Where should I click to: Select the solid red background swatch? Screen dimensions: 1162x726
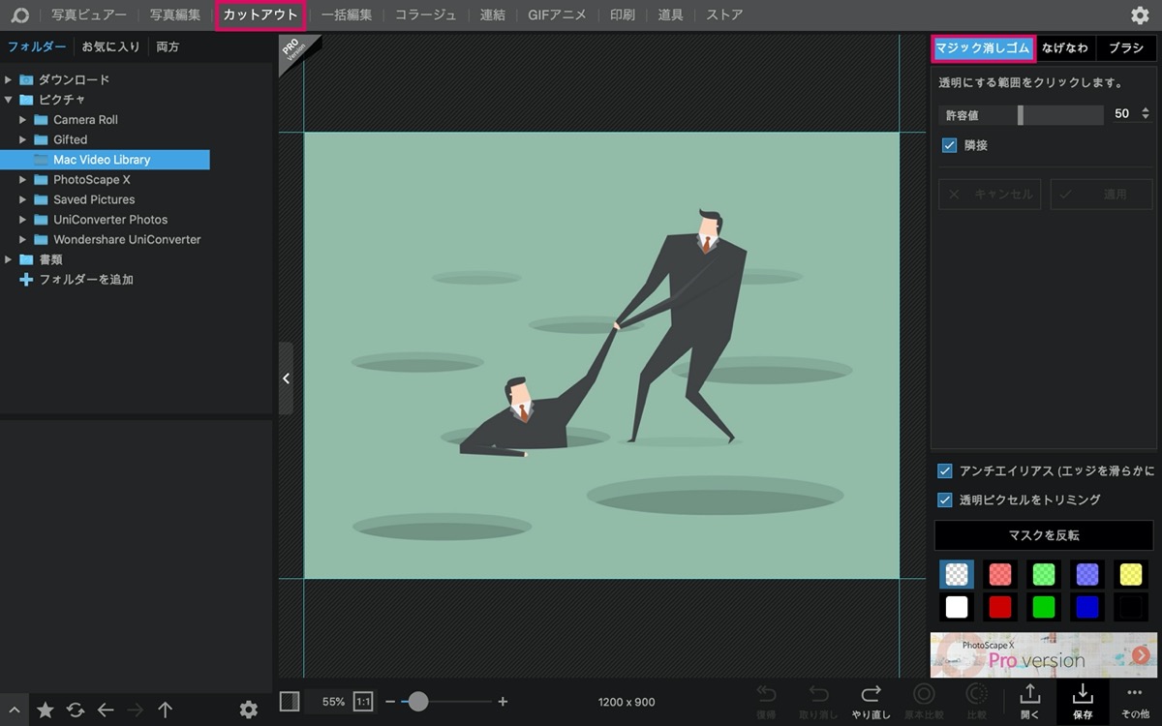tap(1000, 607)
